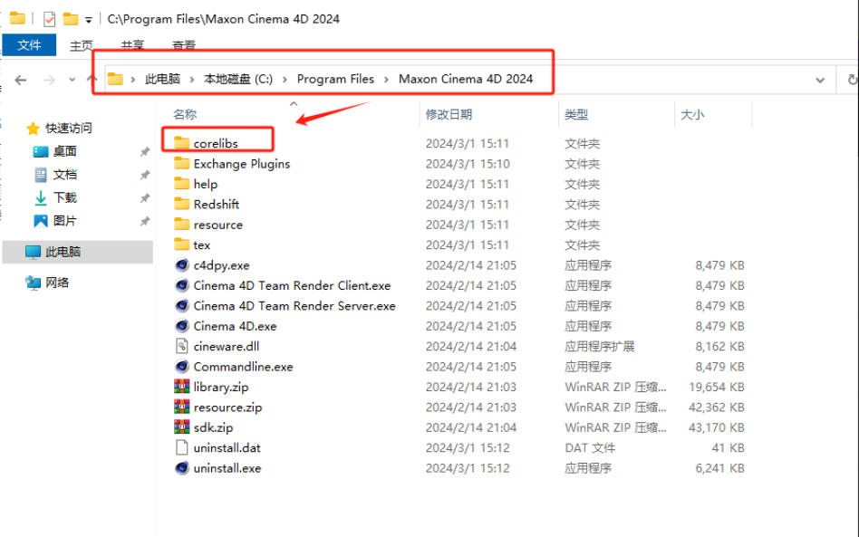Select the sdk.zip file name

[x=213, y=427]
